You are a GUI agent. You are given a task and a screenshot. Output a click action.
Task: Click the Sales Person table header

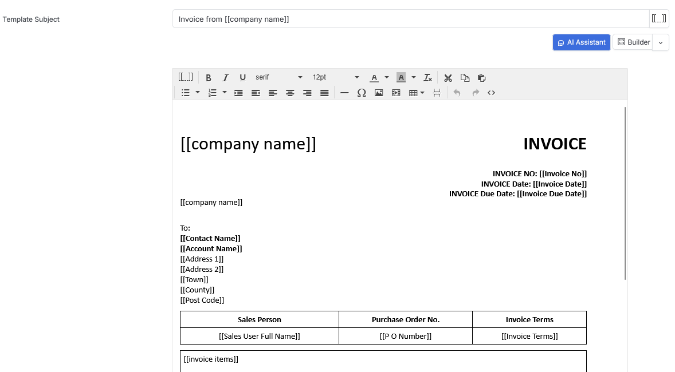(x=259, y=319)
